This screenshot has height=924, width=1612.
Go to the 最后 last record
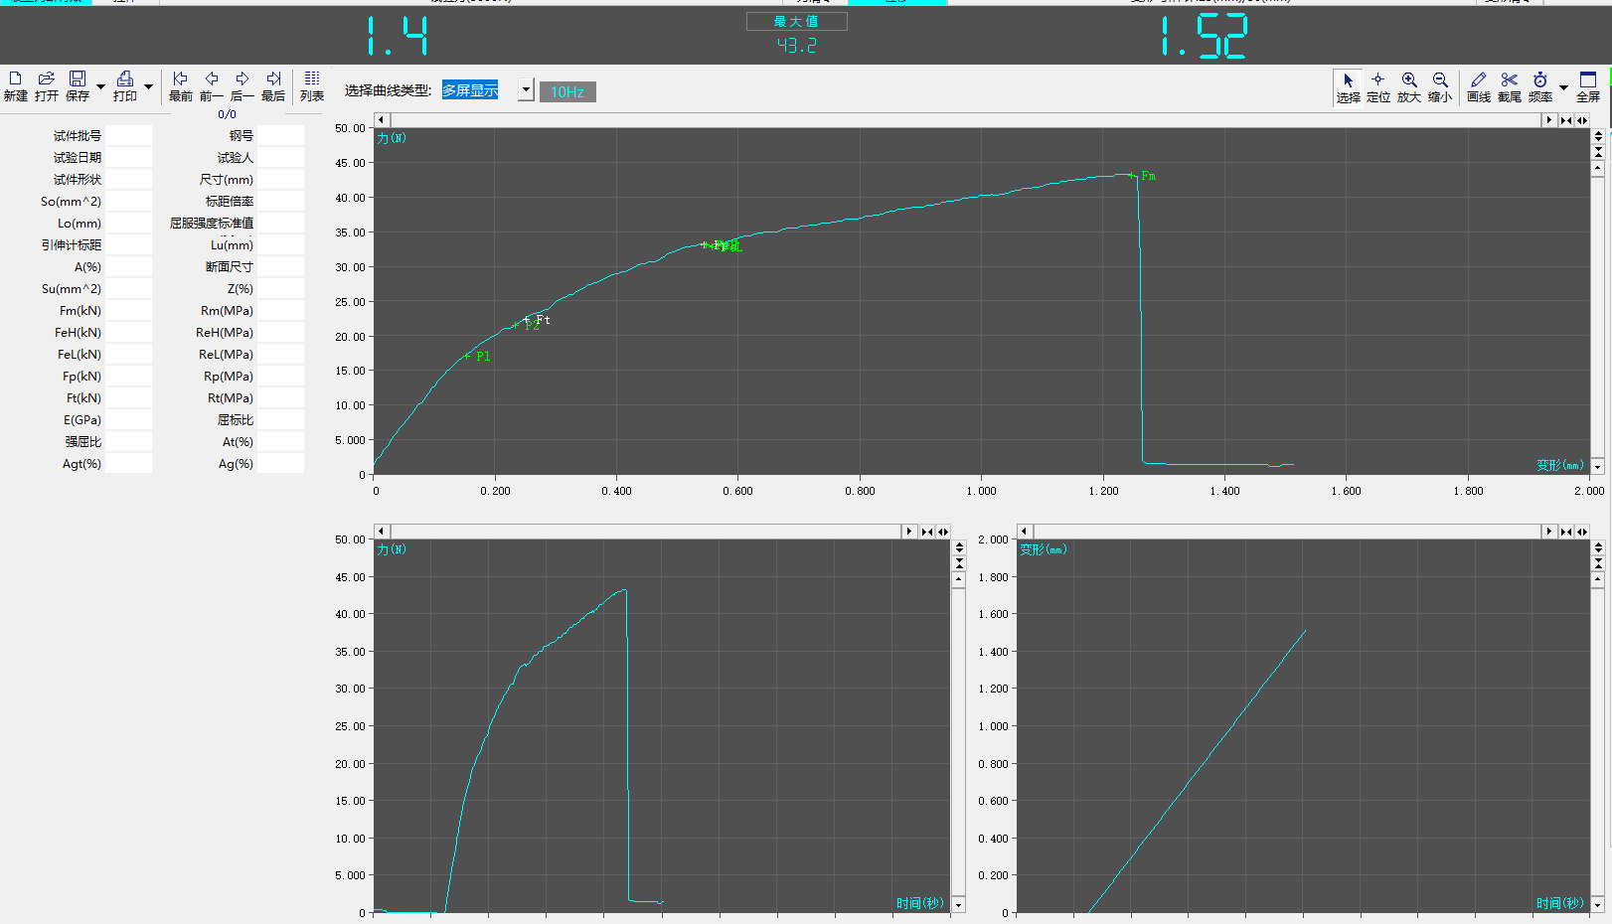(273, 85)
